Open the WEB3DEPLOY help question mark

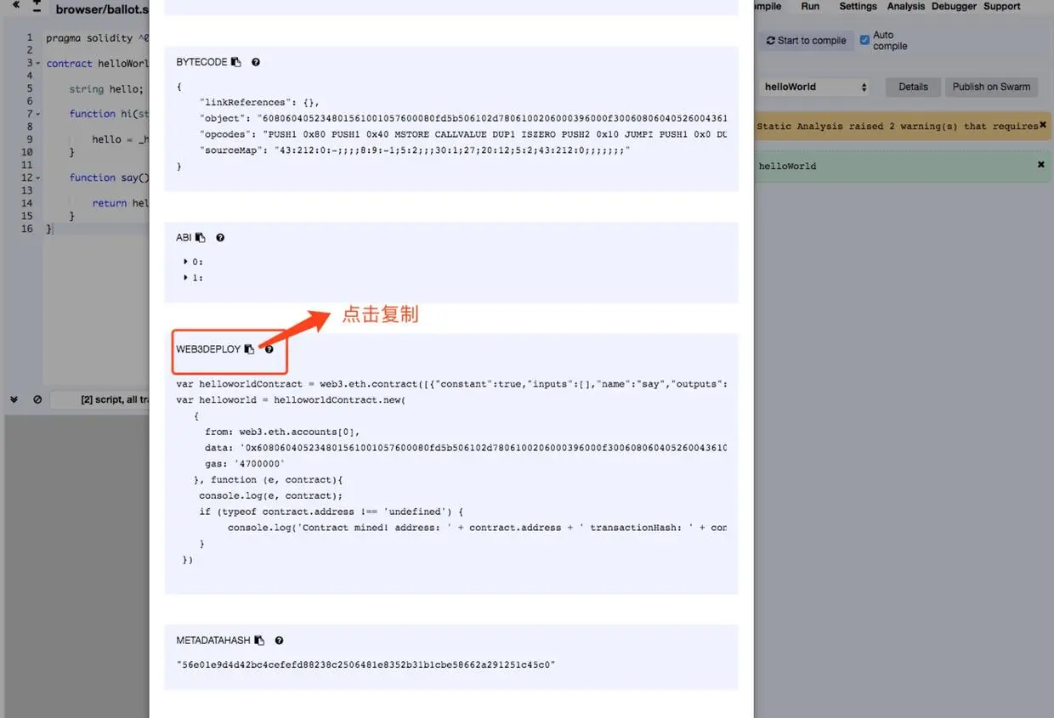269,348
